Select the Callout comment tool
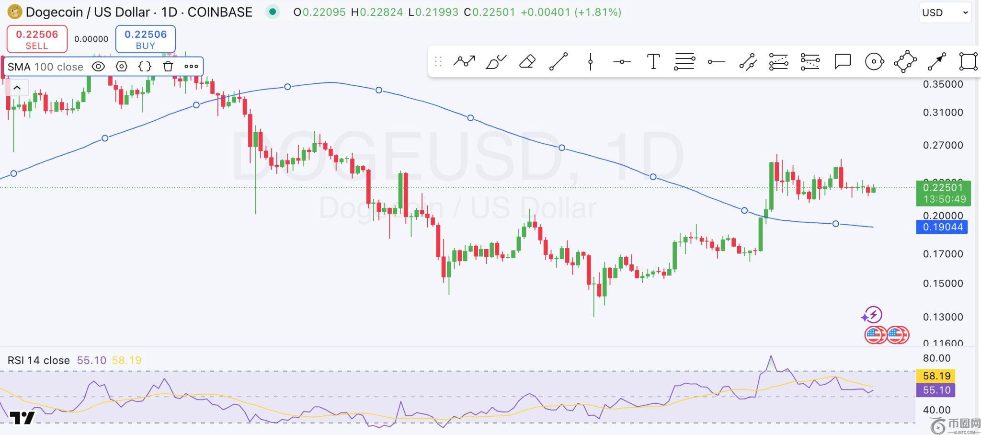Image resolution: width=981 pixels, height=435 pixels. (842, 62)
